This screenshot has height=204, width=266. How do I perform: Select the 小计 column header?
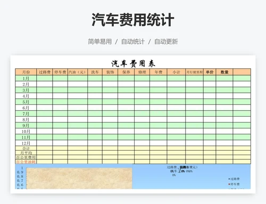tap(176, 72)
